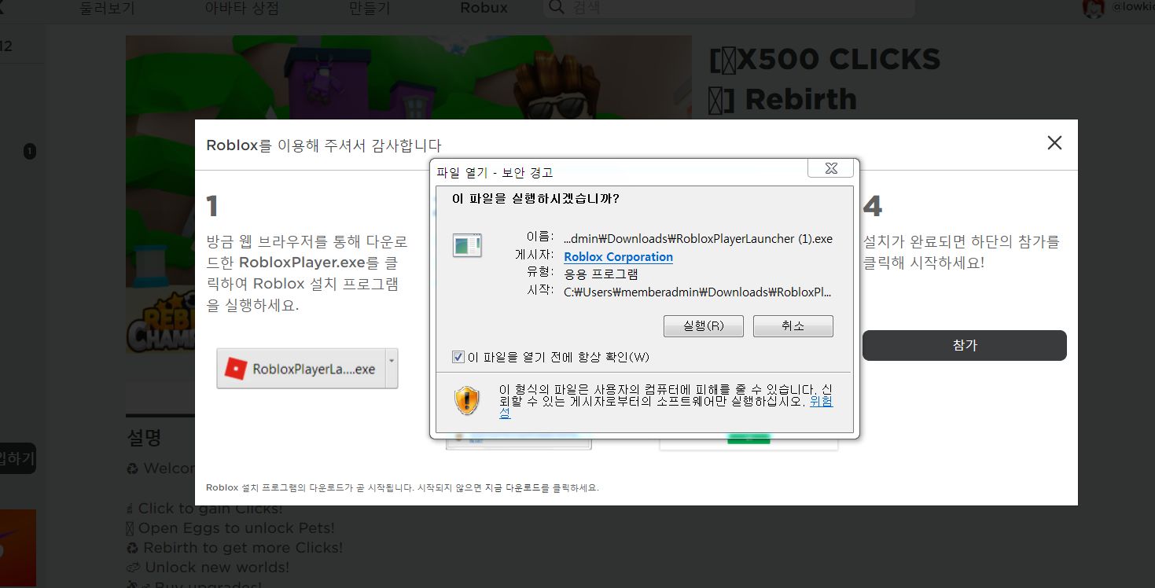Click the 참가 join button
This screenshot has height=588, width=1155.
pyautogui.click(x=964, y=345)
